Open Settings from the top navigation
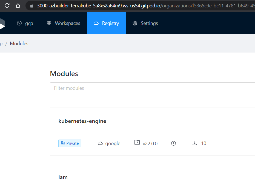This screenshot has height=182, width=255. click(x=145, y=23)
